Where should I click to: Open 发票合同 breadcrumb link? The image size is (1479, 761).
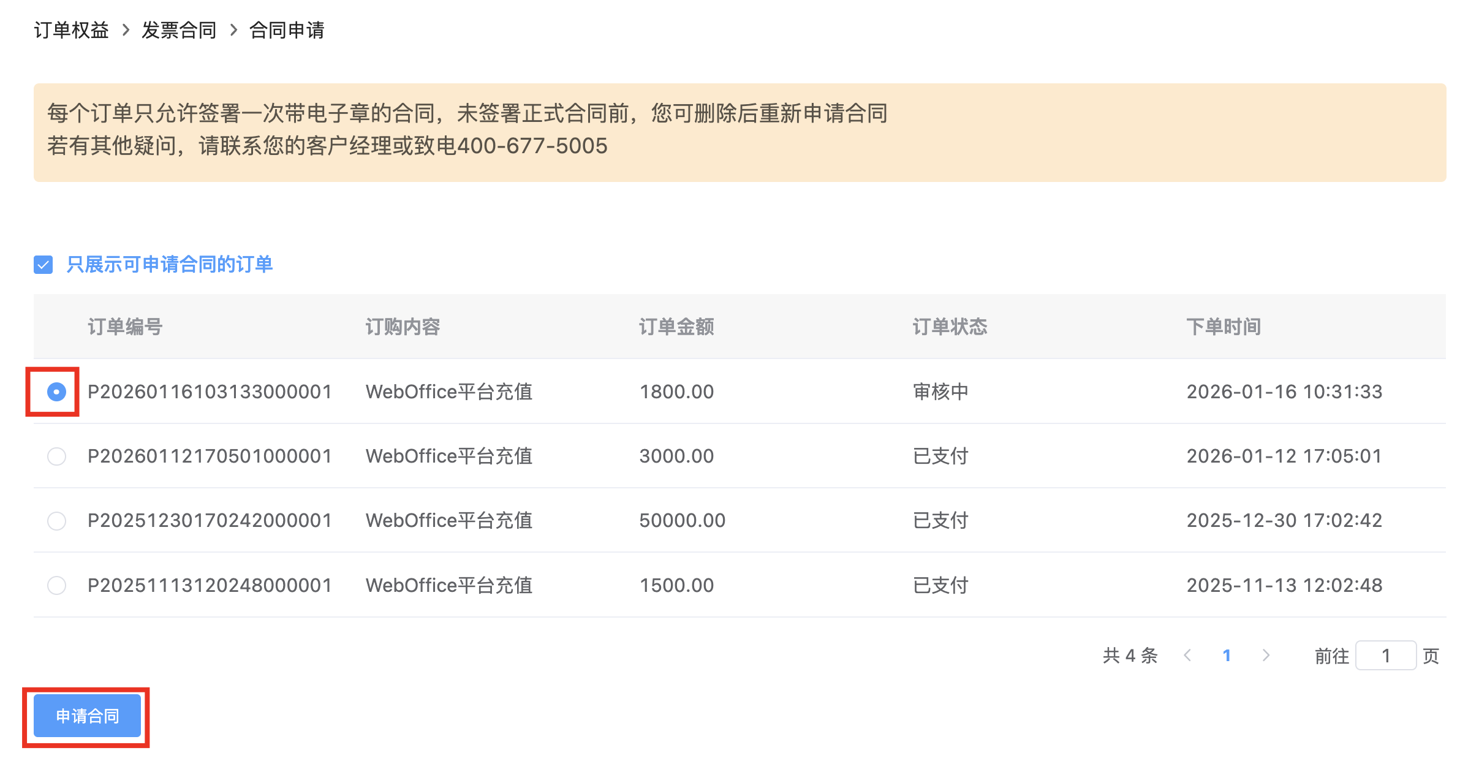(x=179, y=29)
